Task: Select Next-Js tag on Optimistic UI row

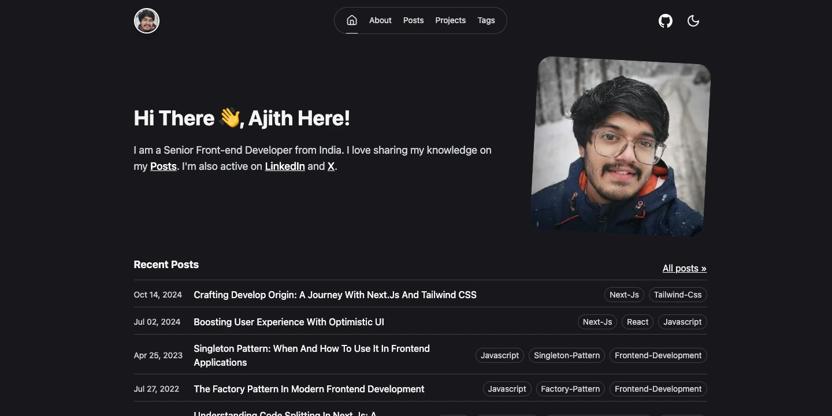Action: pyautogui.click(x=597, y=322)
